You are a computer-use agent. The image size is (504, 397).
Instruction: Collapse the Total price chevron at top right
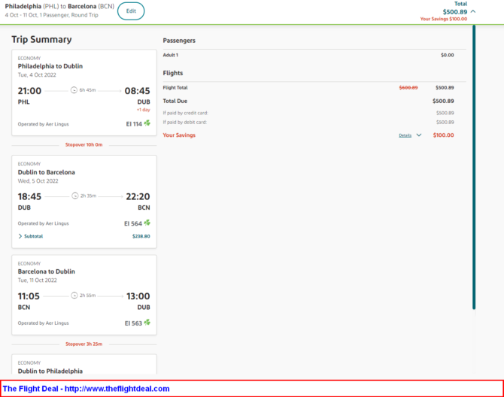point(472,11)
